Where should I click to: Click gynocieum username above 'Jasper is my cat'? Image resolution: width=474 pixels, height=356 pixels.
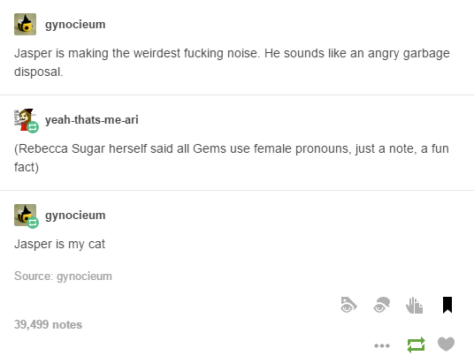75,216
